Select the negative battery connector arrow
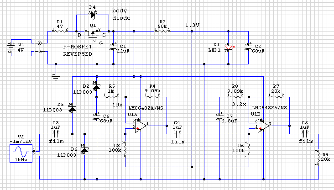Viewport: 334px width, 190px height. (41, 52)
